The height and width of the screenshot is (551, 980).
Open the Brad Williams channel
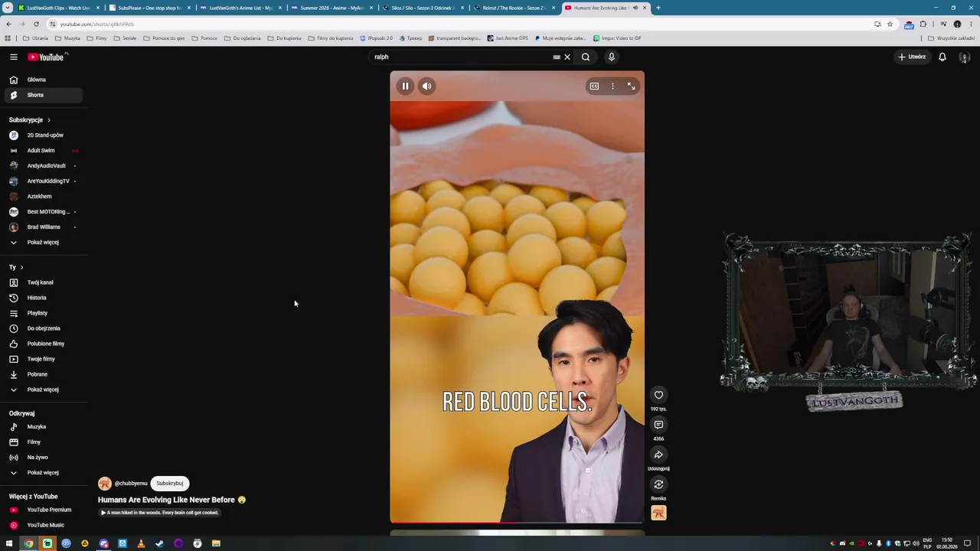point(43,227)
